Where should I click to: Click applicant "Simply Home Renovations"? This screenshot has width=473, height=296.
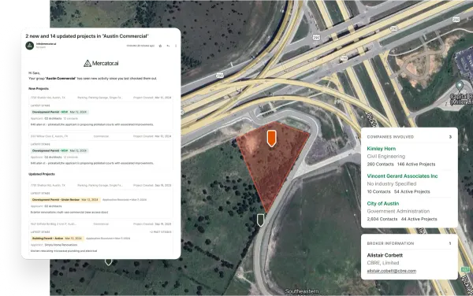(61, 245)
